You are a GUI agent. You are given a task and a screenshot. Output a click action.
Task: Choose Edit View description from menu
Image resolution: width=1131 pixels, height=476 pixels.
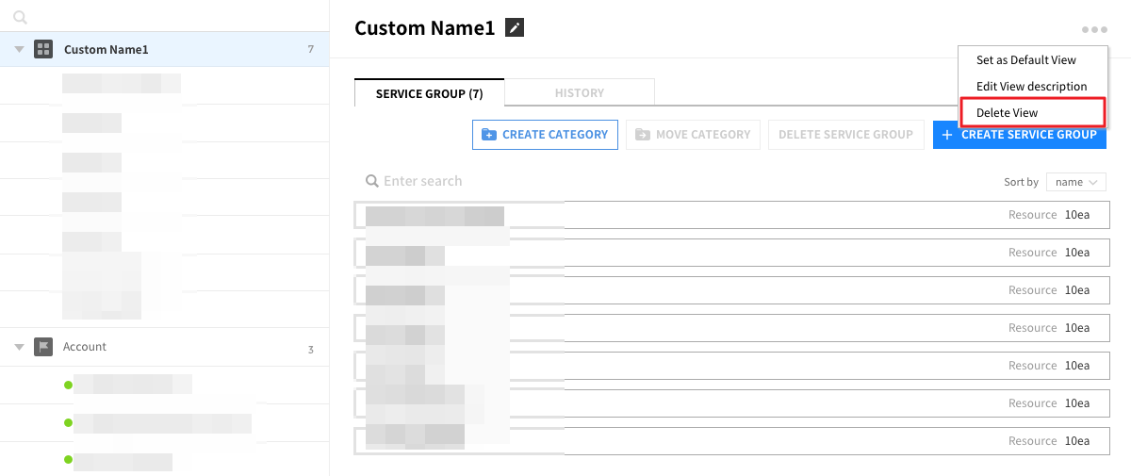(1031, 87)
